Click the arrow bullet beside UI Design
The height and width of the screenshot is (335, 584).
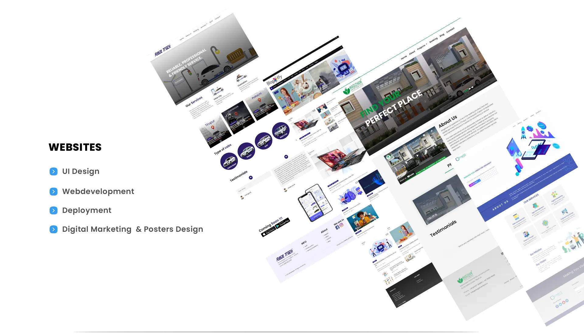(x=54, y=171)
